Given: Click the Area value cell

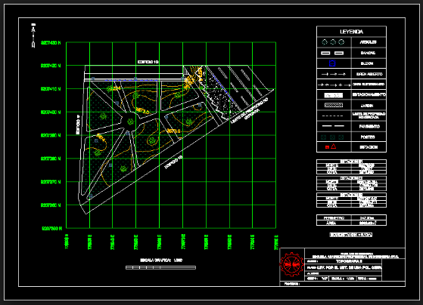Looking at the screenshot, I should (369, 223).
